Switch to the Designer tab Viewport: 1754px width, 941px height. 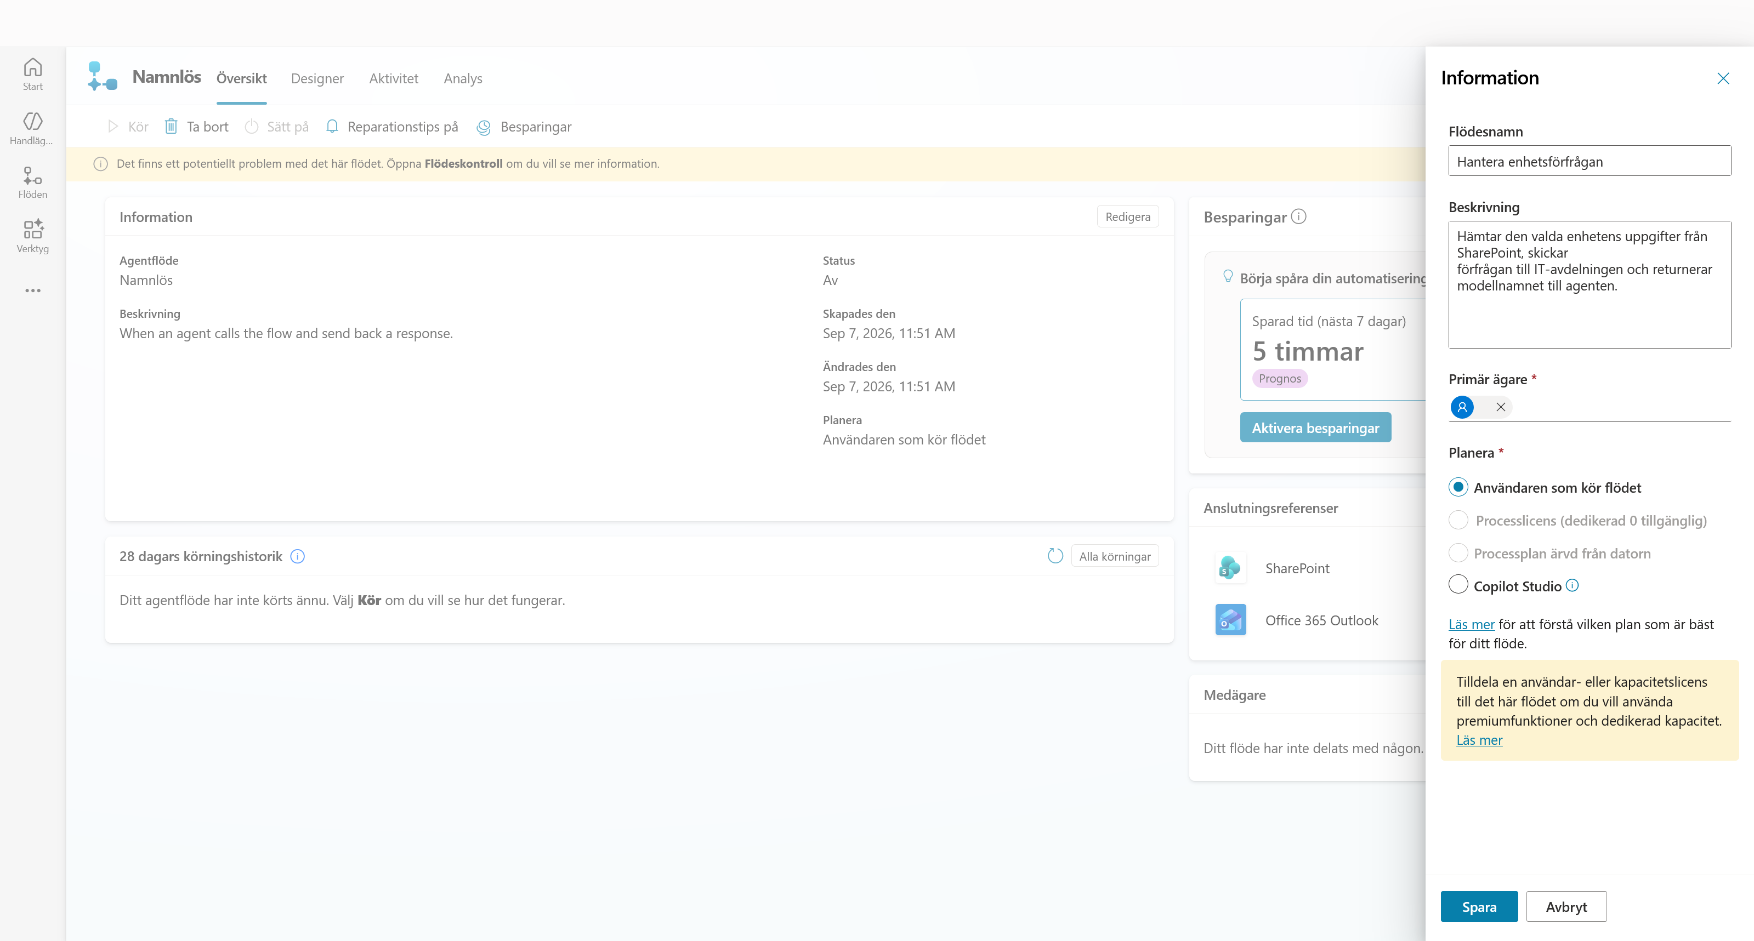(317, 78)
